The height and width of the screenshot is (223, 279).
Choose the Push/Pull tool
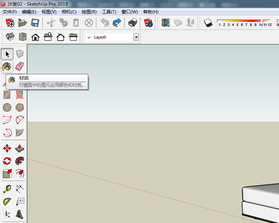(20, 149)
